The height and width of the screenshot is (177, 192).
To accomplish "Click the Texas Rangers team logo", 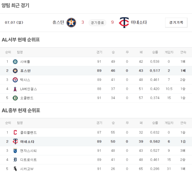I will pyautogui.click(x=15, y=80).
